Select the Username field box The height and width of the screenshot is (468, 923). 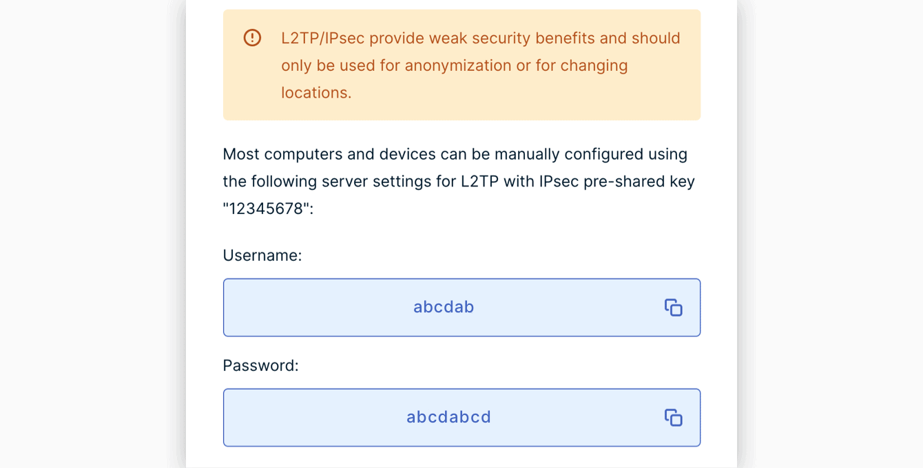tap(461, 308)
